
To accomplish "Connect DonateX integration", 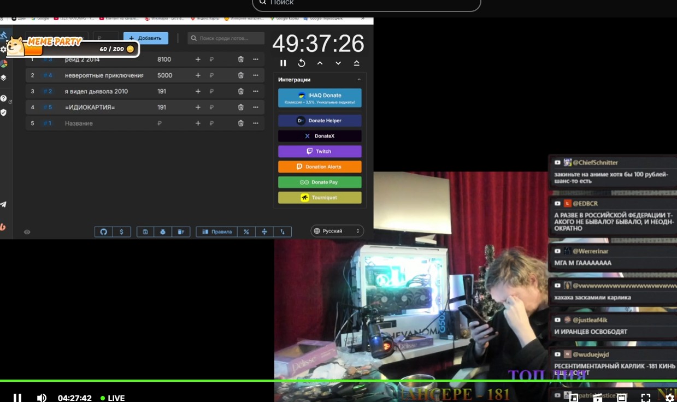I will pos(320,136).
